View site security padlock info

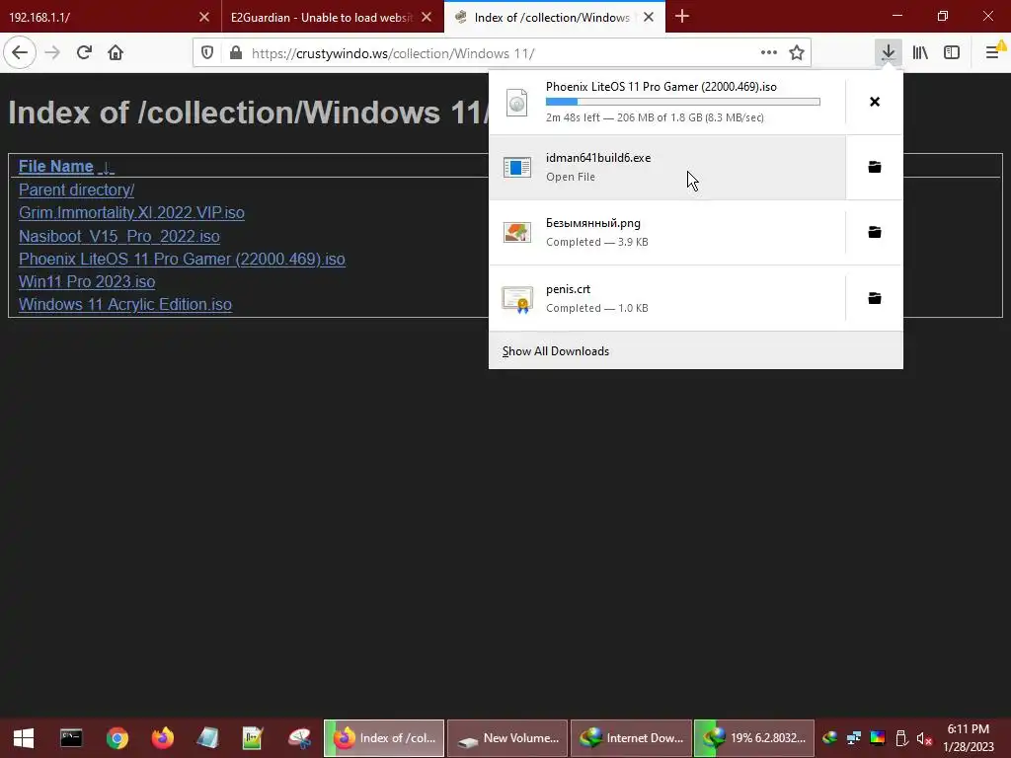pyautogui.click(x=236, y=53)
